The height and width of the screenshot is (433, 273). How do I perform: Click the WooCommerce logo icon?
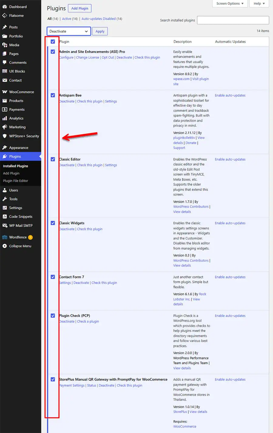(5, 92)
